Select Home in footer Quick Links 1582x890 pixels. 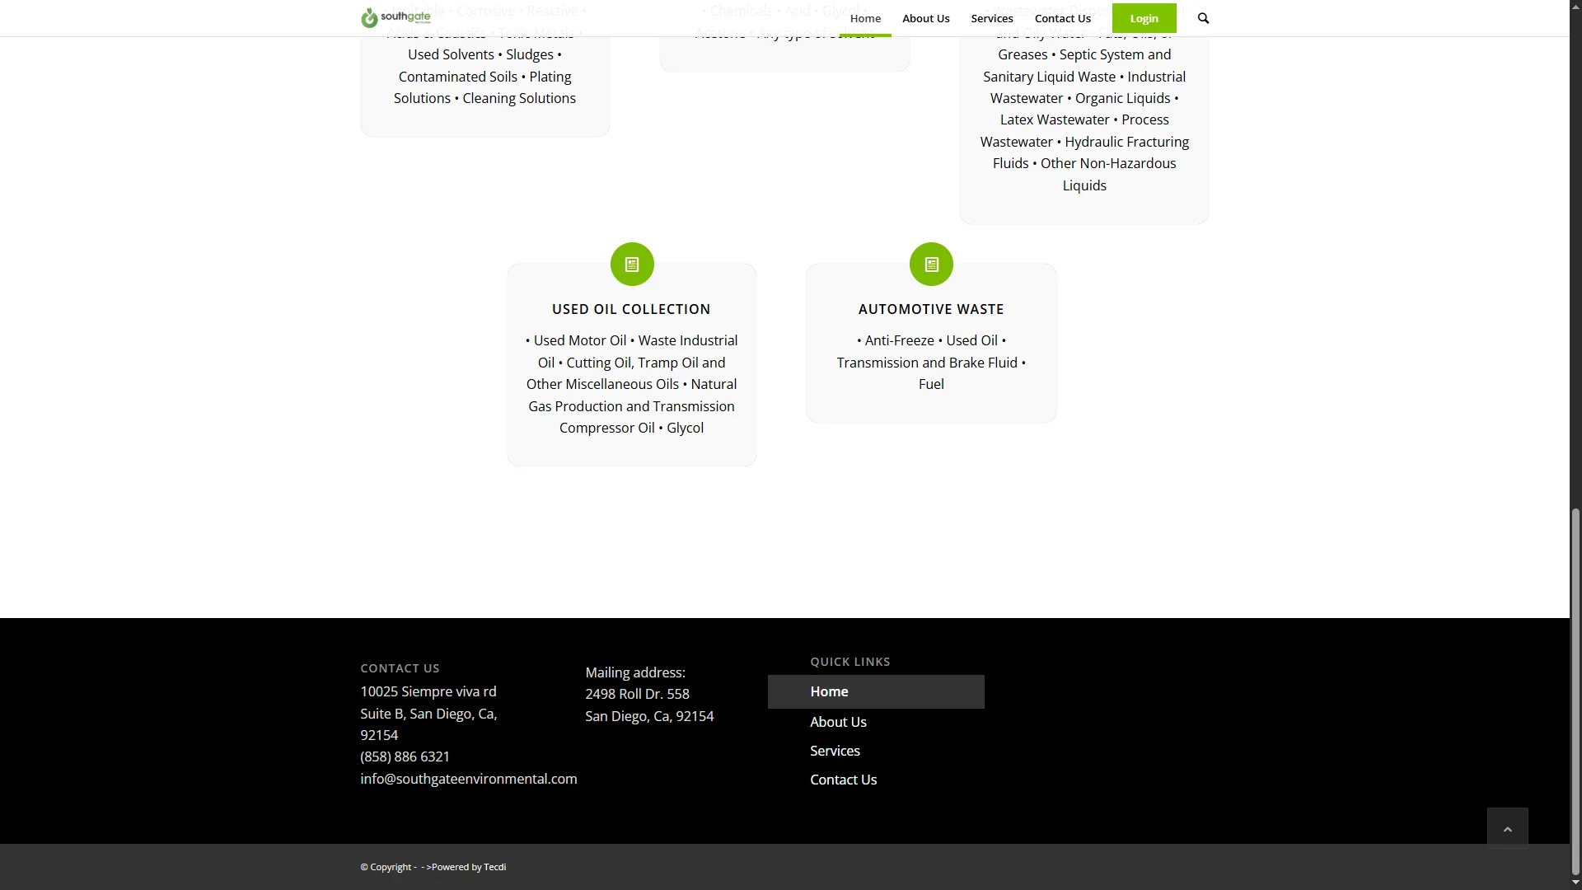point(829,692)
